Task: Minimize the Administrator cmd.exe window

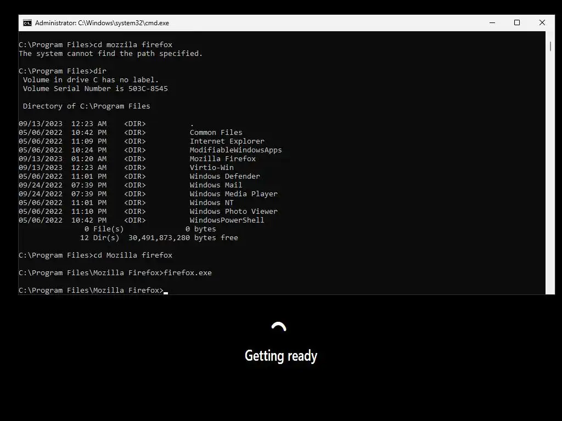Action: (492, 22)
